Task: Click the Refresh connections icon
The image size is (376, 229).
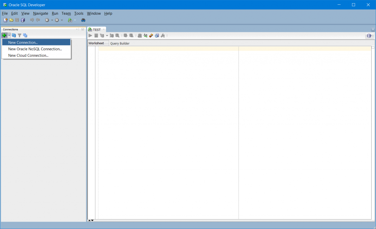Action: coord(14,36)
